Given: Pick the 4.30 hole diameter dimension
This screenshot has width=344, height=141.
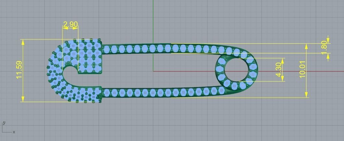Looking at the screenshot, I should [x=279, y=70].
